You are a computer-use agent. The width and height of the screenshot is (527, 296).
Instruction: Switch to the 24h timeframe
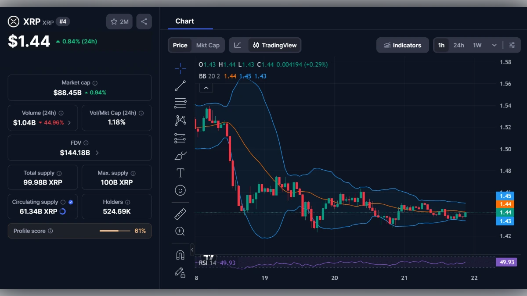(458, 45)
